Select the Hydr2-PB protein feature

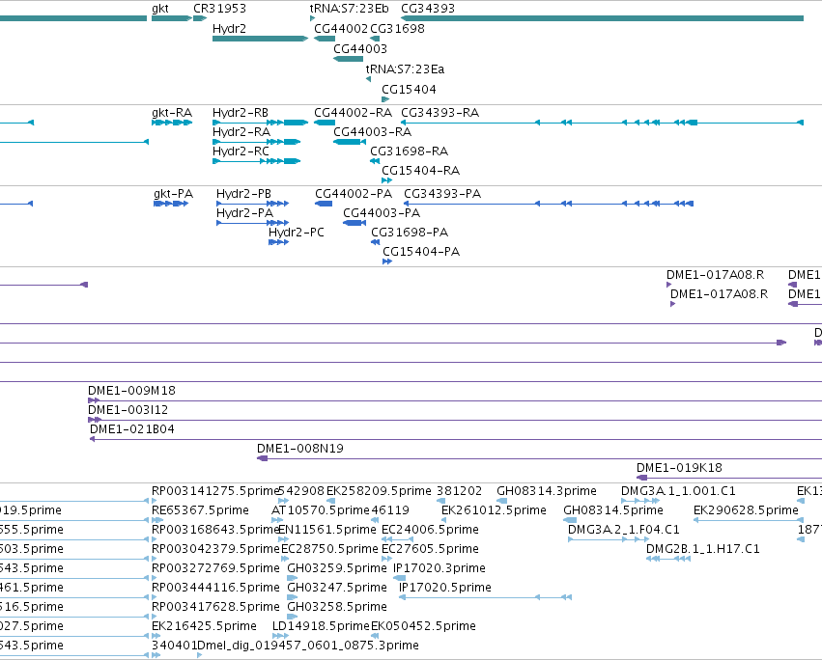point(253,204)
